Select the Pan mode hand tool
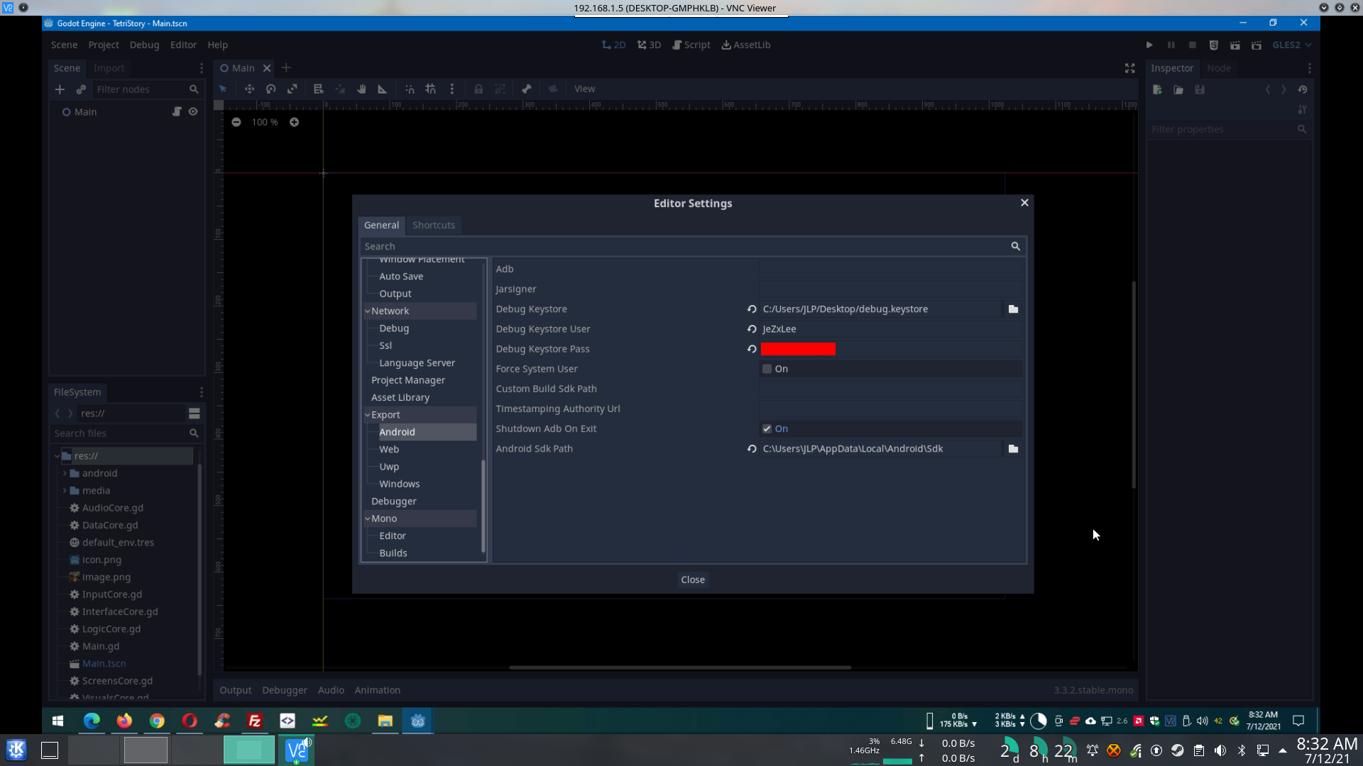1363x766 pixels. point(361,89)
